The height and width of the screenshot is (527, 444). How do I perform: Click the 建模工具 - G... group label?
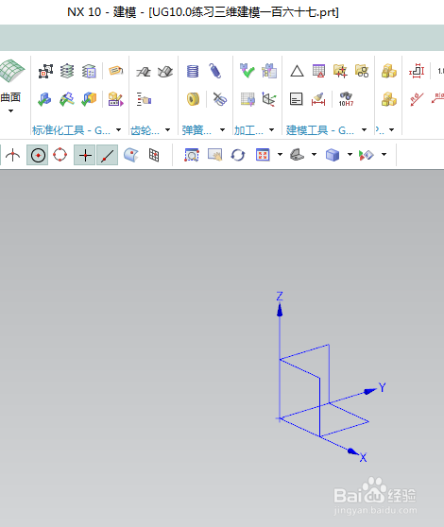320,130
